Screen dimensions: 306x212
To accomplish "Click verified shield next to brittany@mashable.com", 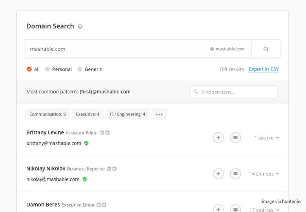I will pyautogui.click(x=86, y=143).
